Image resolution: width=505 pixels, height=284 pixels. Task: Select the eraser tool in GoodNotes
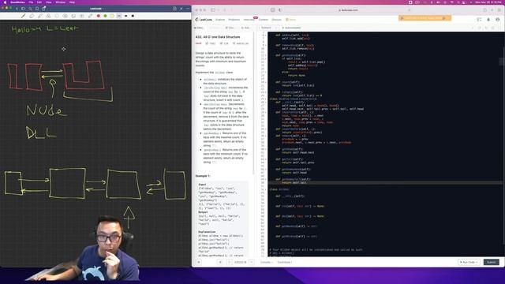point(32,16)
